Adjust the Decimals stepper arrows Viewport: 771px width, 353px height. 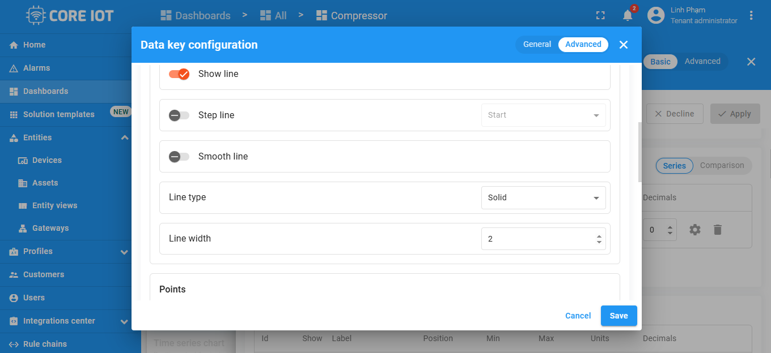pyautogui.click(x=670, y=230)
